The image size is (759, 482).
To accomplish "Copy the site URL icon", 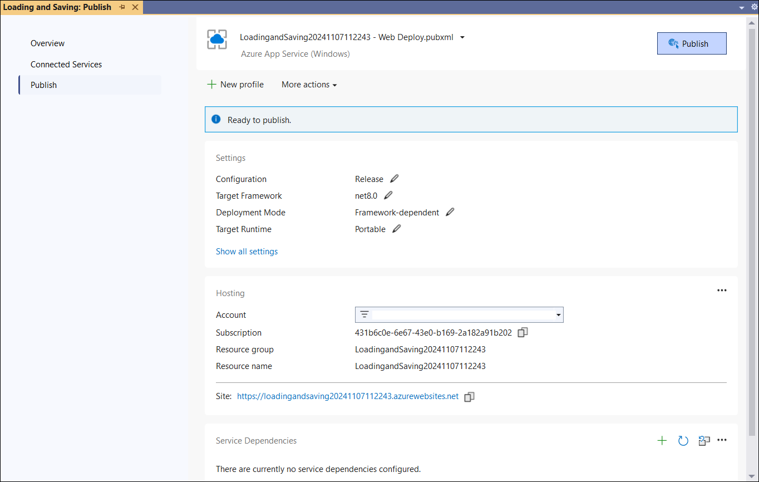I will tap(469, 397).
